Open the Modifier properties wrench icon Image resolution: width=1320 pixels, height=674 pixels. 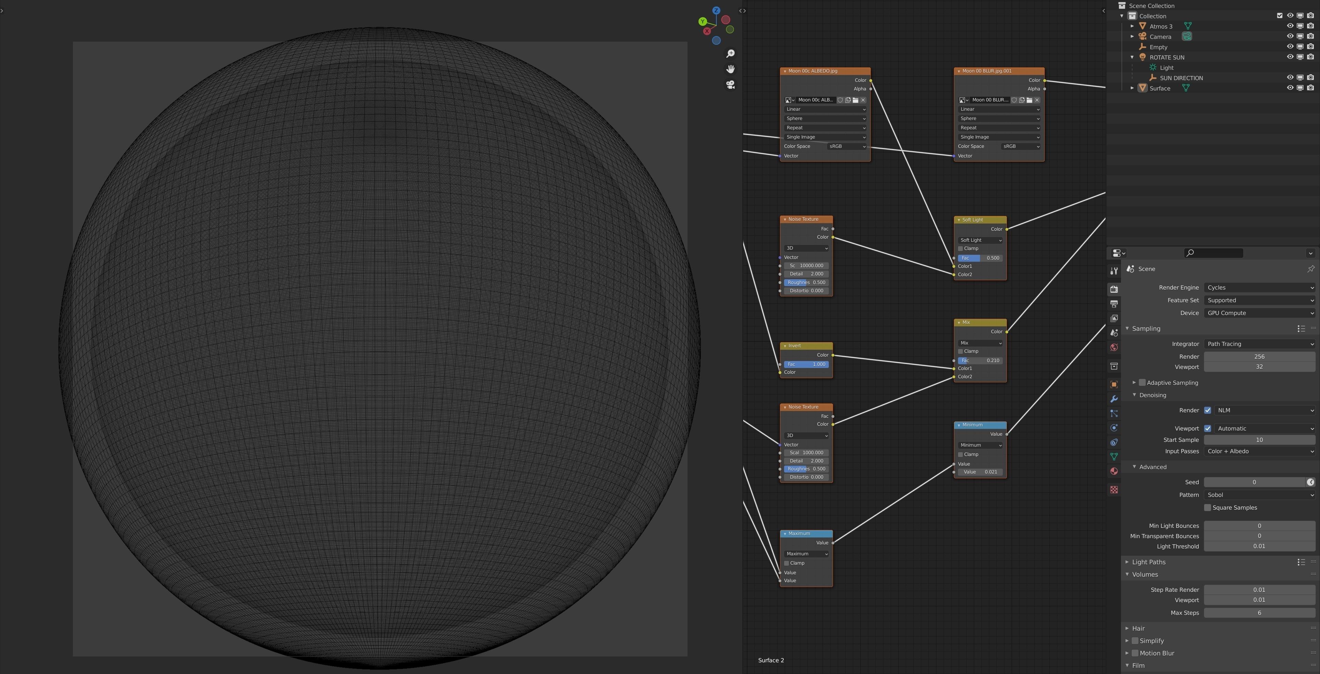coord(1113,399)
